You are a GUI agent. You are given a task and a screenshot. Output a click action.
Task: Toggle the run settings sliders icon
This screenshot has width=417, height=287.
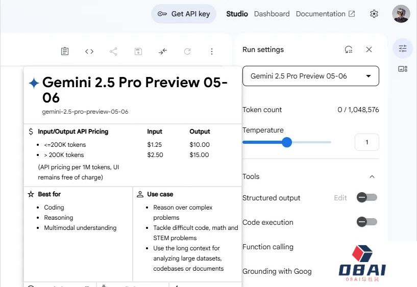click(403, 48)
